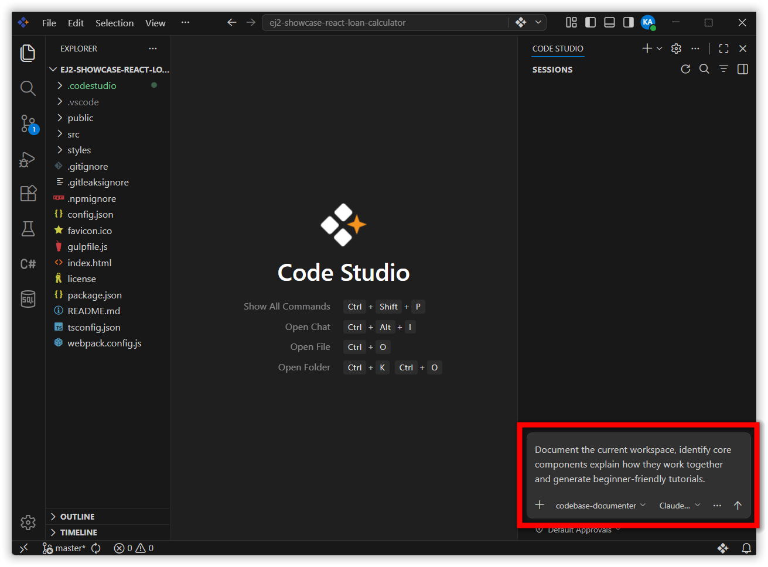
Task: Open the Claude model picker dropdown
Action: coord(680,506)
